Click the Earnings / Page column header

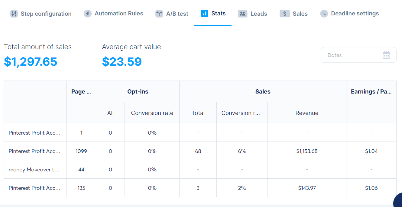click(x=371, y=92)
